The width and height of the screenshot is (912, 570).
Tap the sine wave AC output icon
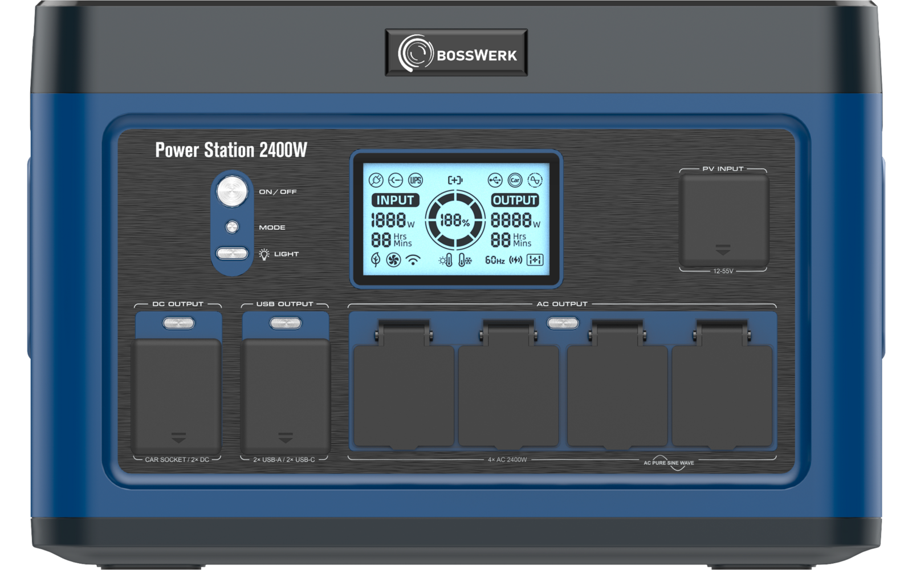point(535,181)
